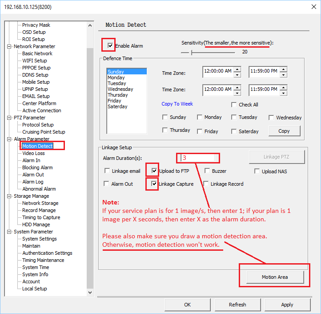Collapse the Storage Manage tree node
321x314 pixels.
9,196
